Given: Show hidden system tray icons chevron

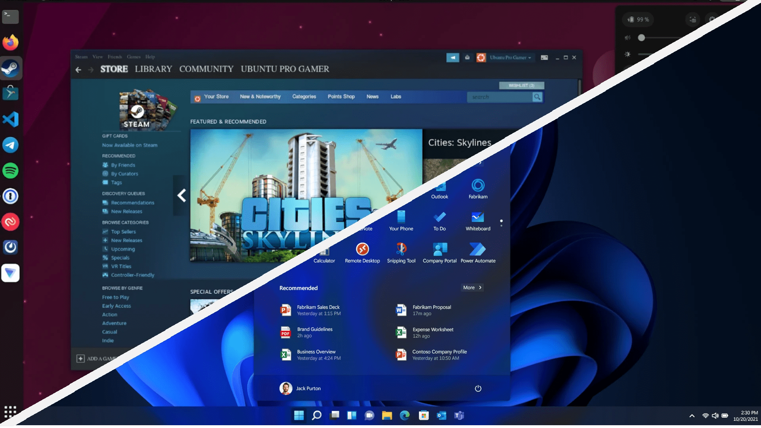Looking at the screenshot, I should click(692, 416).
